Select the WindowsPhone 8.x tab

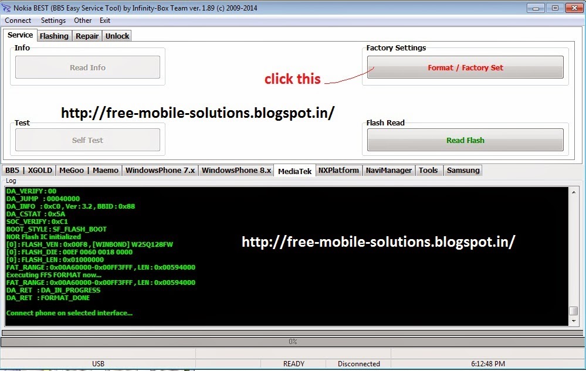tap(236, 170)
